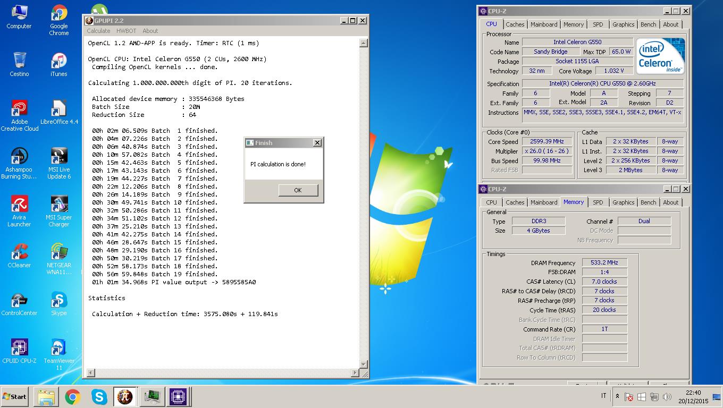Image resolution: width=723 pixels, height=408 pixels.
Task: Switch to Chrome in the taskbar
Action: [x=73, y=397]
